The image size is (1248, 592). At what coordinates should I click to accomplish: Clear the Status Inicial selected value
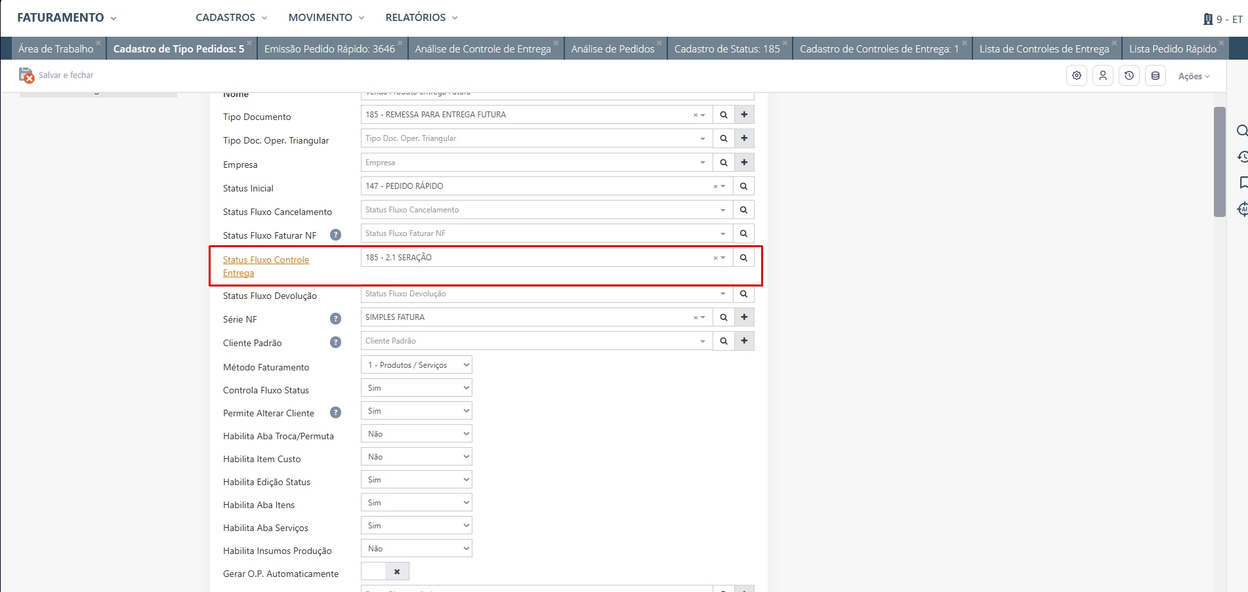tap(715, 187)
